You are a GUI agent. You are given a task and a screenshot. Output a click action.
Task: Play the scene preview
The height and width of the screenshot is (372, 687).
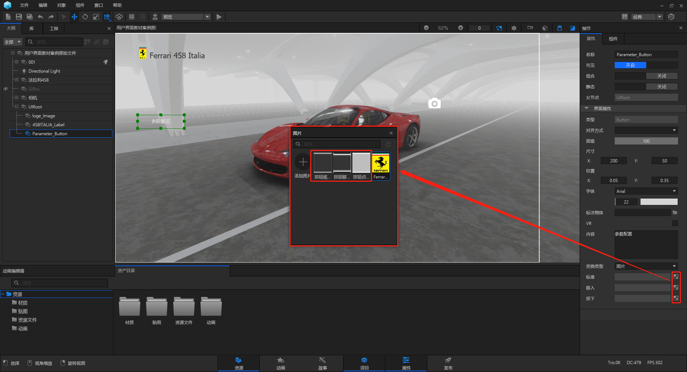tap(219, 17)
